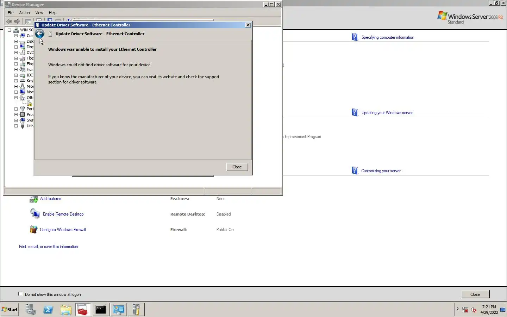
Task: Click the Add features icon
Action: point(33,199)
